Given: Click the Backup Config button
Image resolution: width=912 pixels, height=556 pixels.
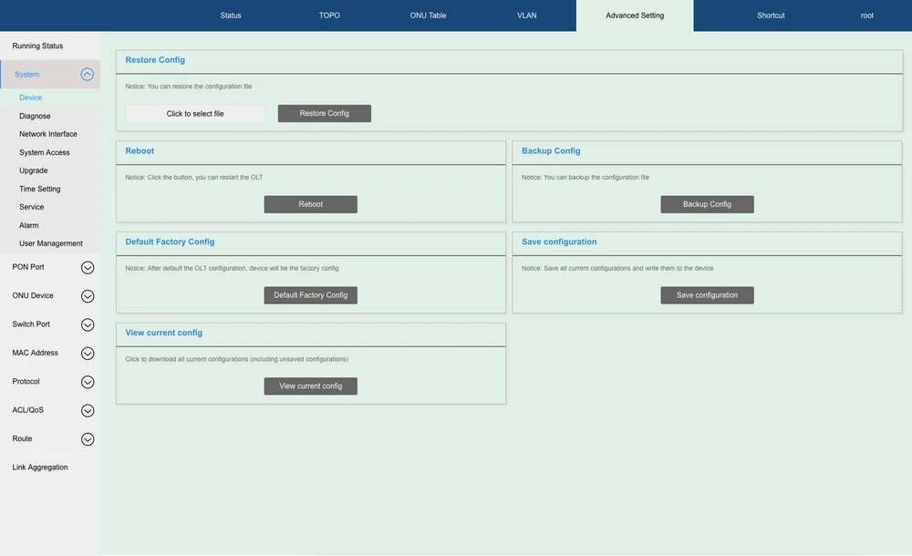Looking at the screenshot, I should [x=707, y=204].
